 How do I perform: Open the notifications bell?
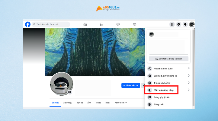pyautogui.click(x=185, y=24)
